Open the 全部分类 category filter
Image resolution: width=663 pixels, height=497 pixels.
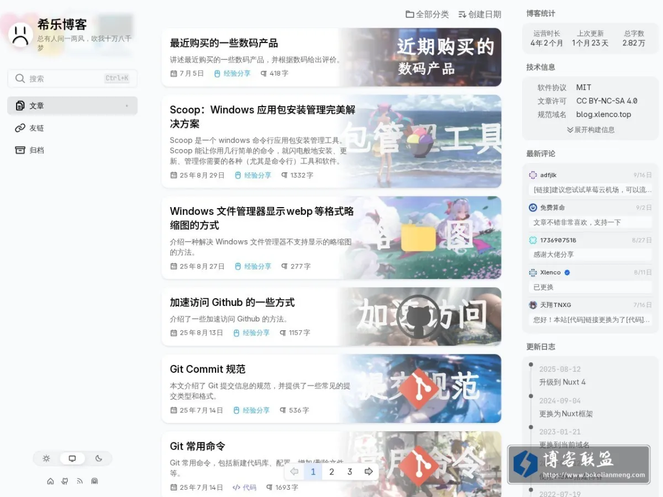point(427,14)
